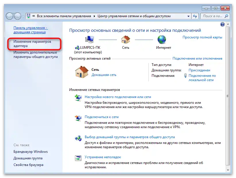The width and height of the screenshot is (236, 178).
Task: Open the address bar history dropdown
Action: click(x=188, y=16)
